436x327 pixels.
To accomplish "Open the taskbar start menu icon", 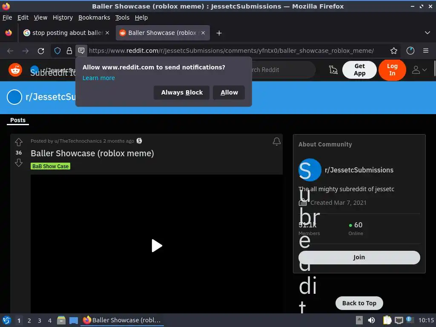I will (x=6, y=320).
